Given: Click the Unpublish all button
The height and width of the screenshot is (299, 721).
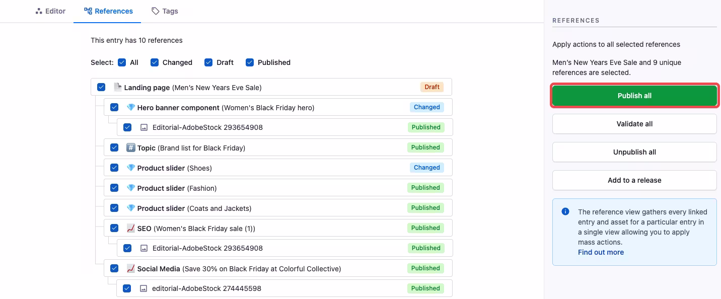Looking at the screenshot, I should (634, 152).
